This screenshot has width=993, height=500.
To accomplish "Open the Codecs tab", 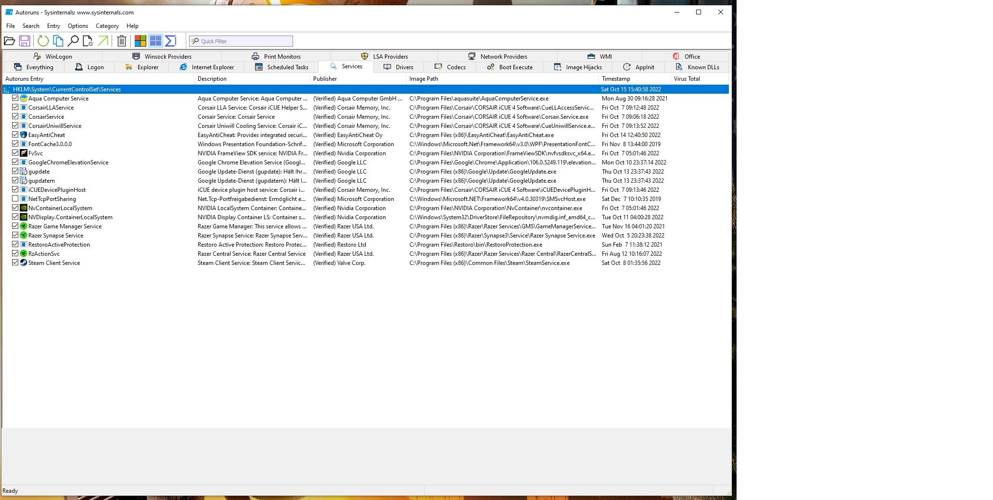I will 450,67.
